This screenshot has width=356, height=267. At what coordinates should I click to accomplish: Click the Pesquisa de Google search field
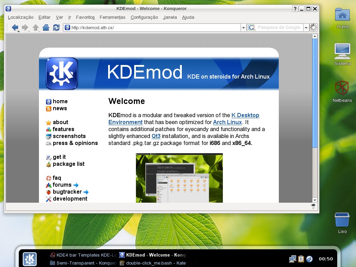coord(279,27)
